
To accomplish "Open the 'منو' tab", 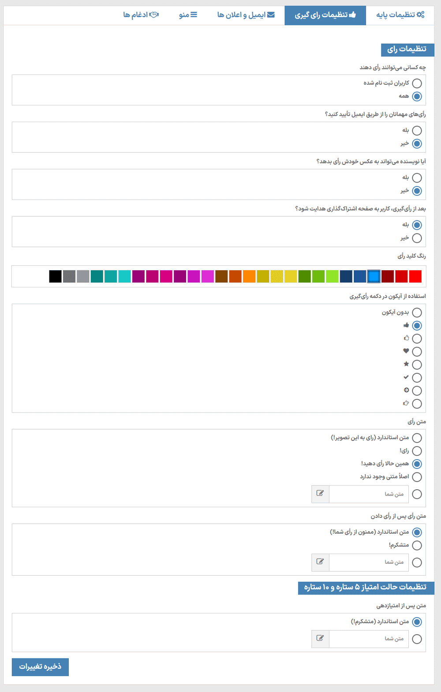I will pyautogui.click(x=188, y=15).
